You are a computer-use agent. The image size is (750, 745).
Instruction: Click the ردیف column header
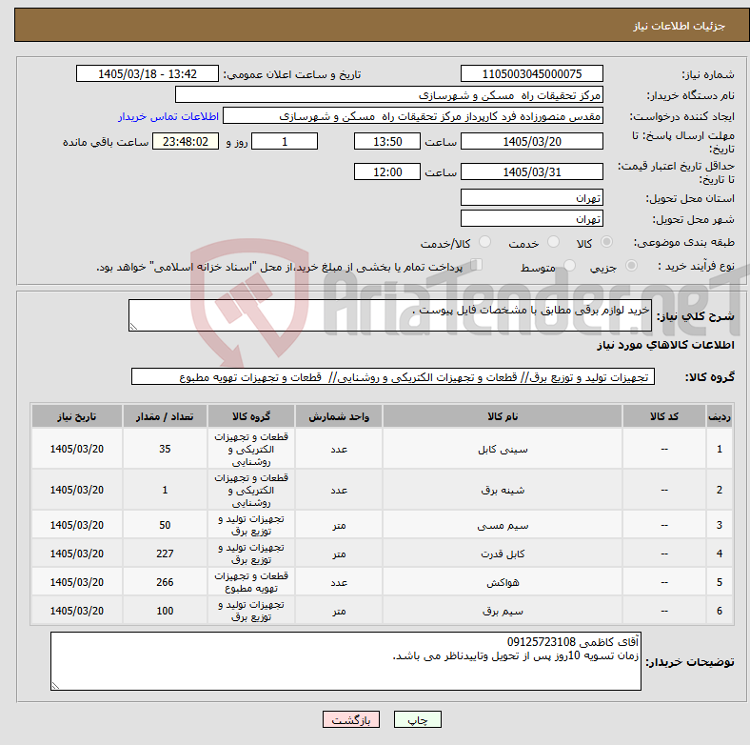tap(719, 416)
